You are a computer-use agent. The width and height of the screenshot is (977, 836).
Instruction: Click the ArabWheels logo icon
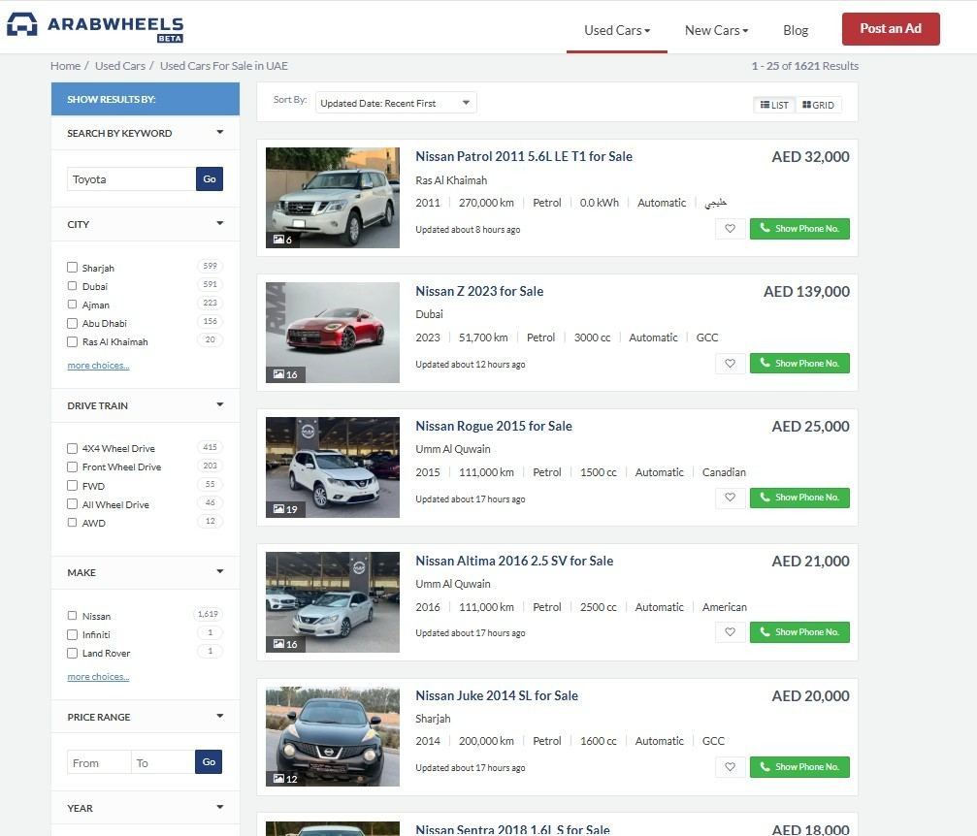[21, 25]
